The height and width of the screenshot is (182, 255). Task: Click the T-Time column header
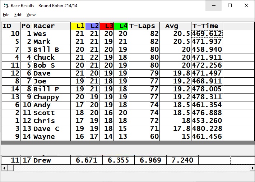pyautogui.click(x=207, y=26)
